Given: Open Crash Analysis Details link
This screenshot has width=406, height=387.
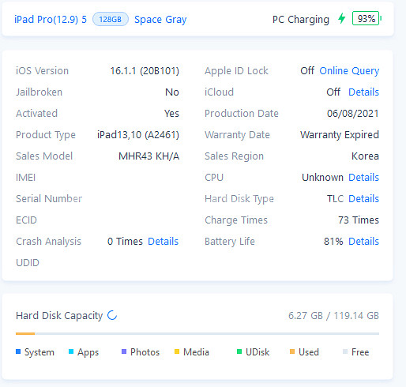Looking at the screenshot, I should (164, 242).
